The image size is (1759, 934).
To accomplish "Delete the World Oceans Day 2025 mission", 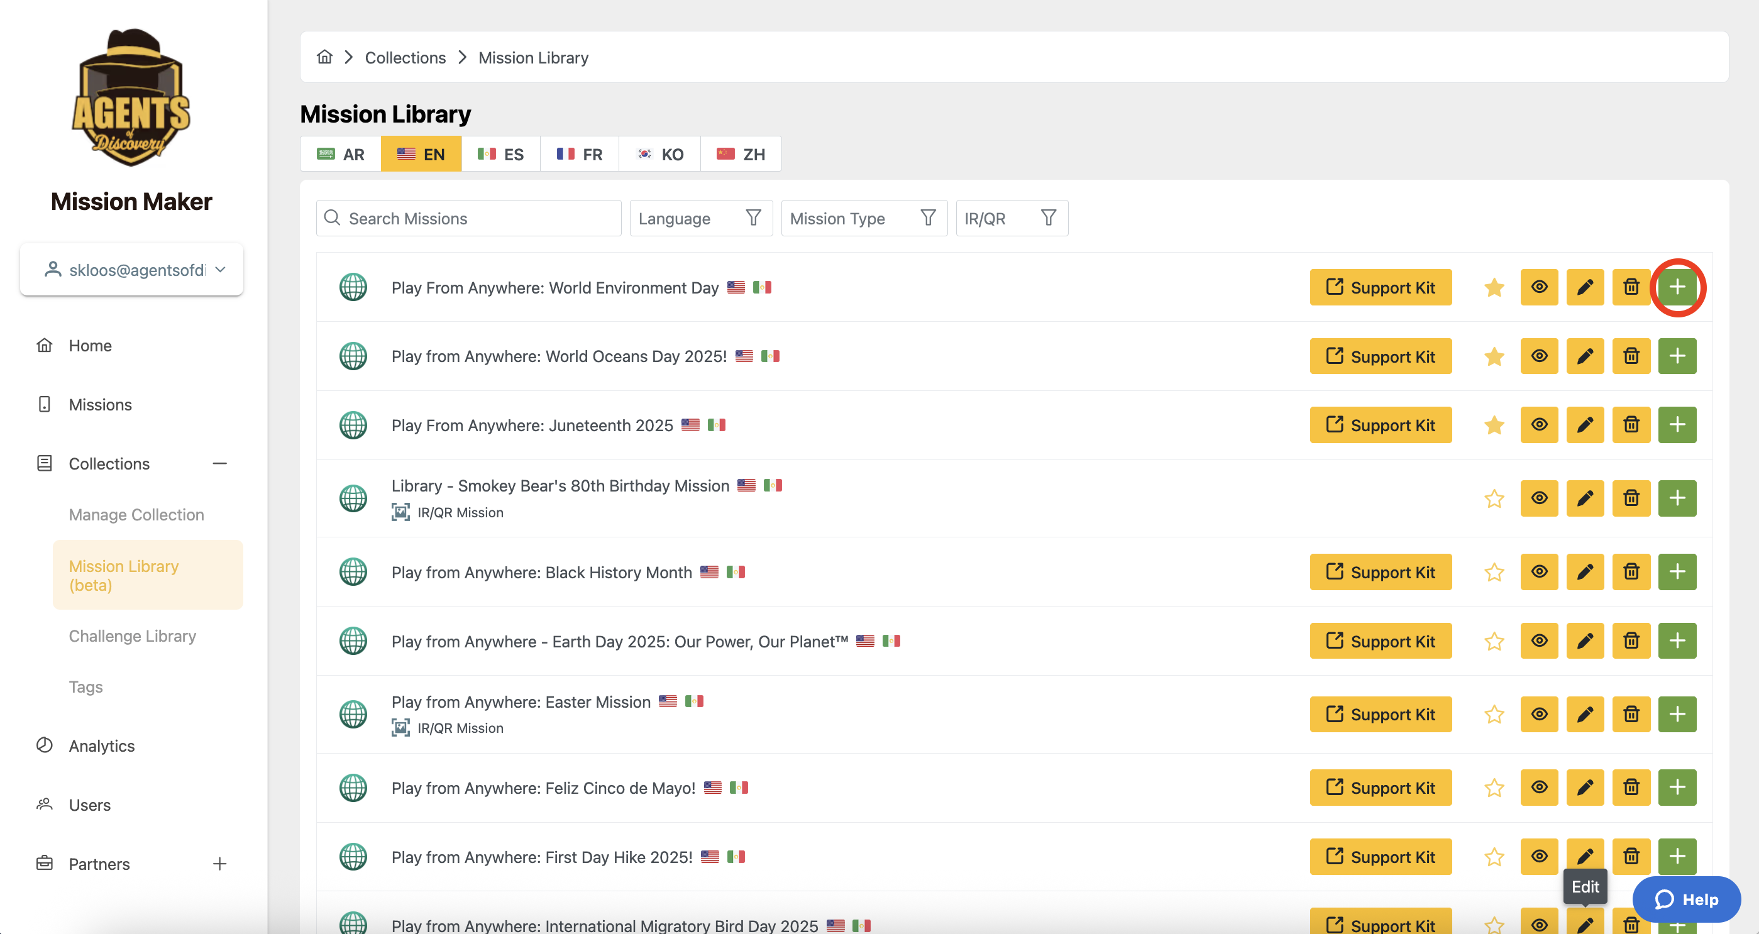I will [x=1631, y=356].
